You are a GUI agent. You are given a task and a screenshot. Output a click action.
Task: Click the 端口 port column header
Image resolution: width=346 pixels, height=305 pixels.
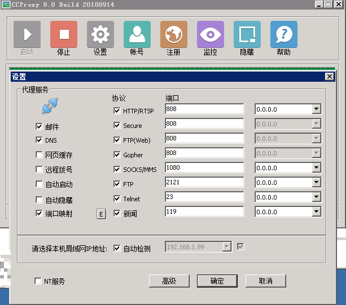[x=172, y=98]
